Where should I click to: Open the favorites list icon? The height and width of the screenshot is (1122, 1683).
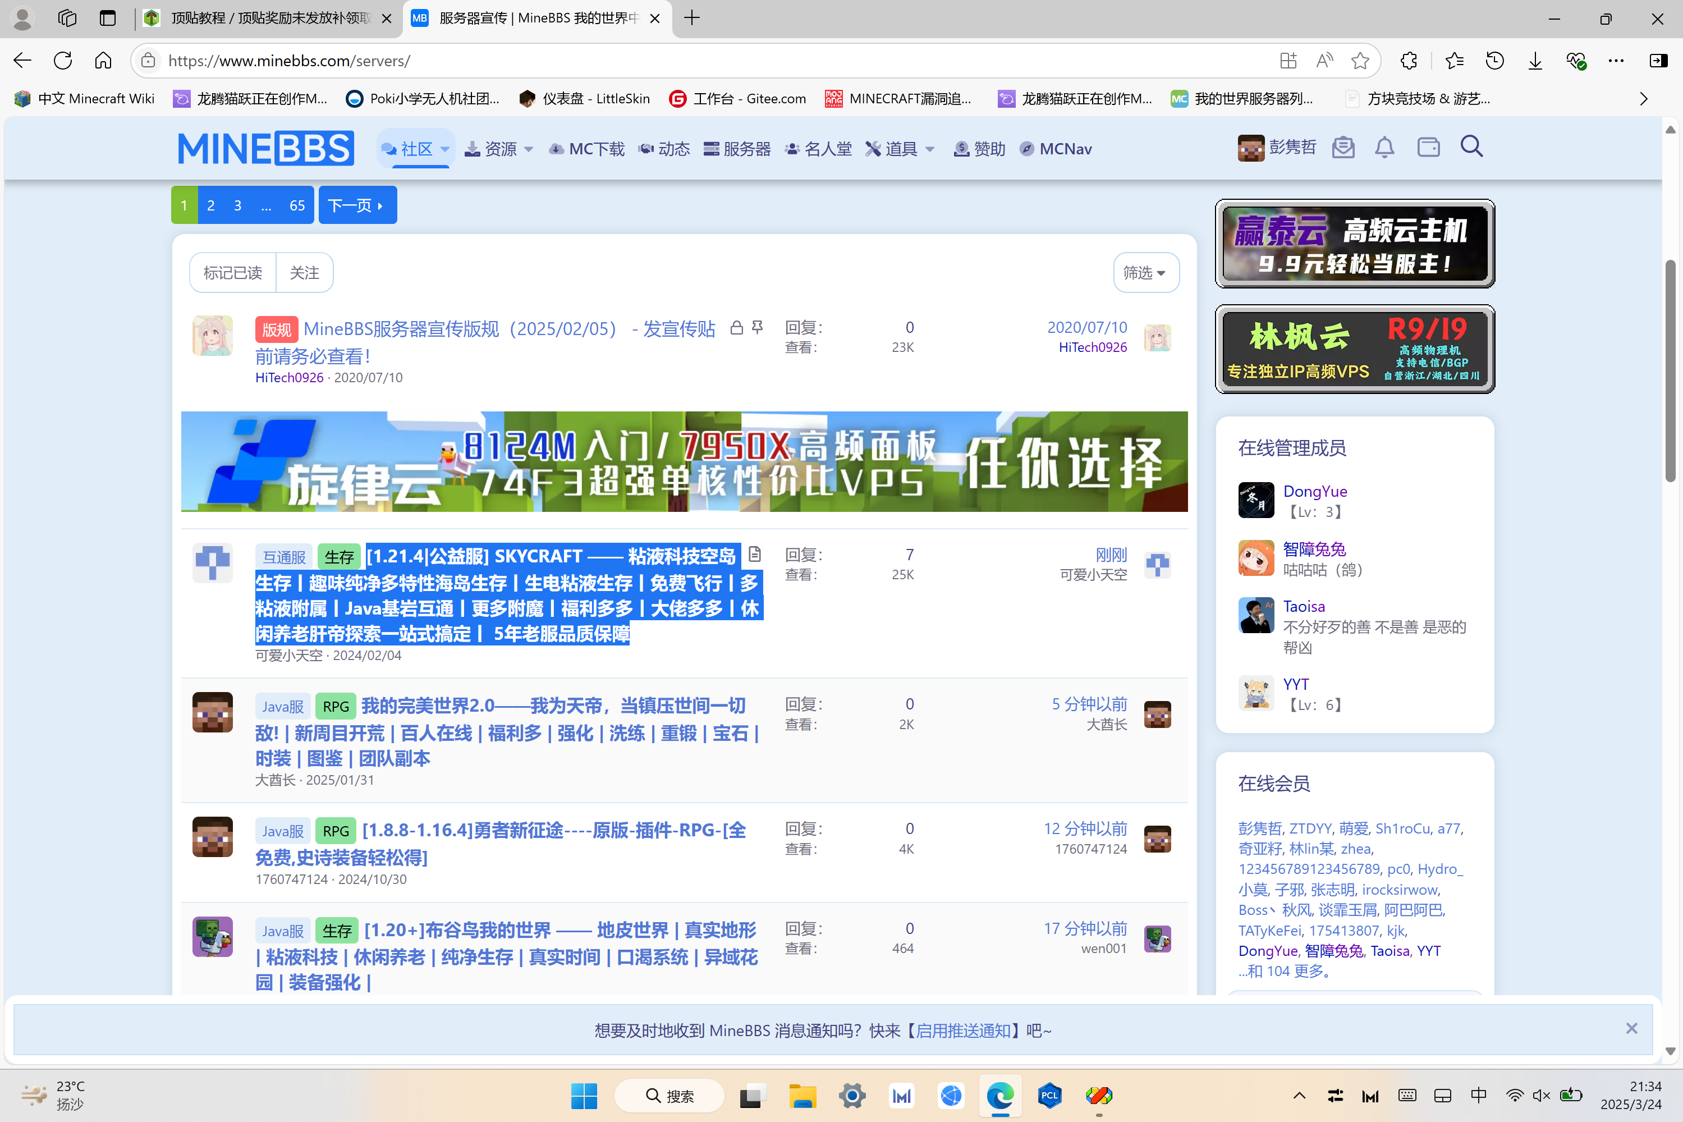click(1454, 61)
